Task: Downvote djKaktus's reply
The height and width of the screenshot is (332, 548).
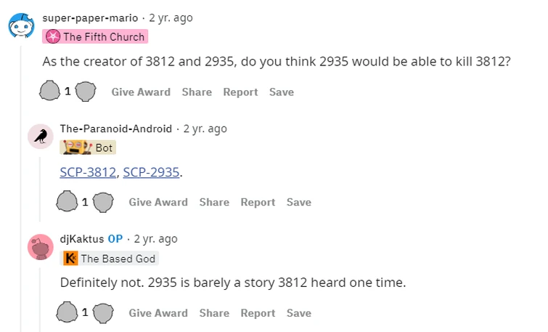Action: (x=103, y=313)
